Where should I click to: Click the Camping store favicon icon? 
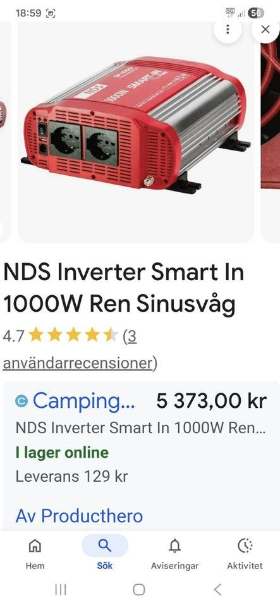pyautogui.click(x=21, y=402)
